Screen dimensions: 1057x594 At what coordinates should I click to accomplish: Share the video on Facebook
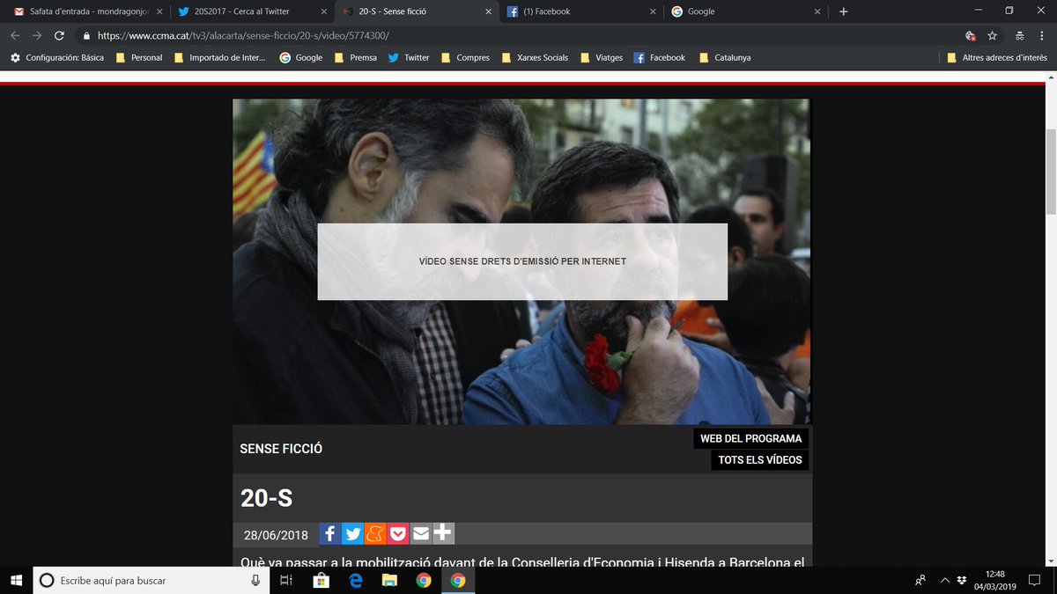[x=329, y=533]
